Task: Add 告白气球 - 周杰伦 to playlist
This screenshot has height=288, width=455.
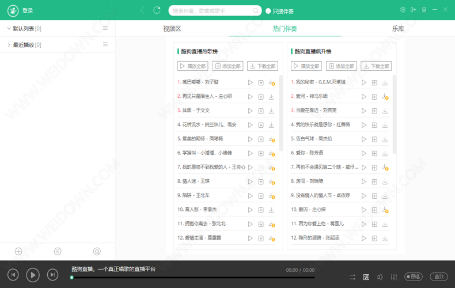Action: coord(374,139)
